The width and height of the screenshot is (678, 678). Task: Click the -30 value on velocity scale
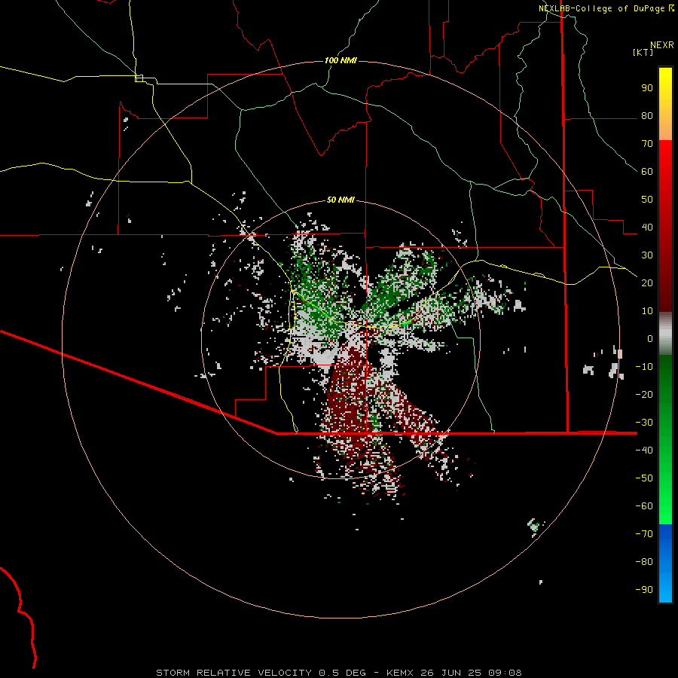click(x=644, y=423)
